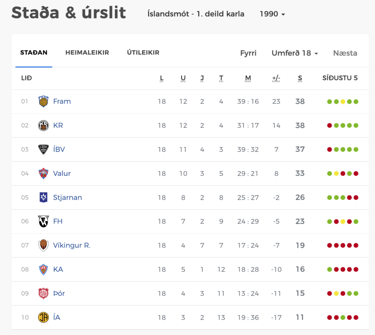
Task: Click the Víkingur R. crest icon
Action: click(43, 245)
